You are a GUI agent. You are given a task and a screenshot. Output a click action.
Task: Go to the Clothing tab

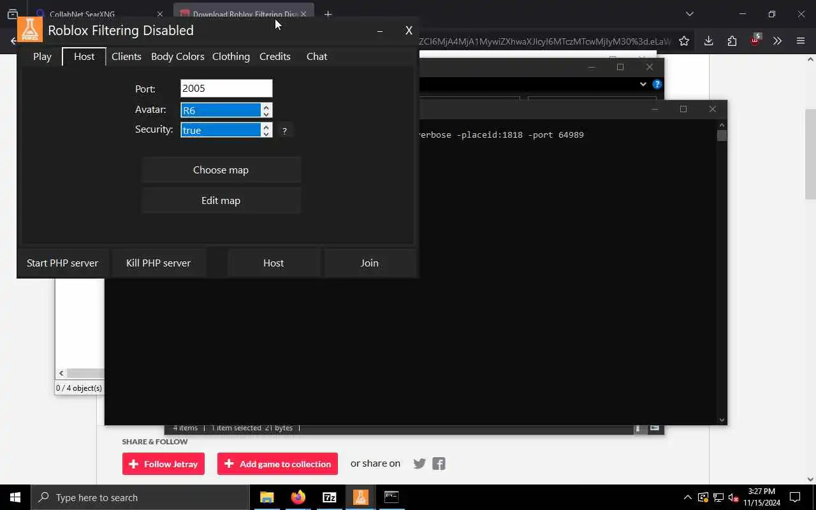(x=231, y=56)
